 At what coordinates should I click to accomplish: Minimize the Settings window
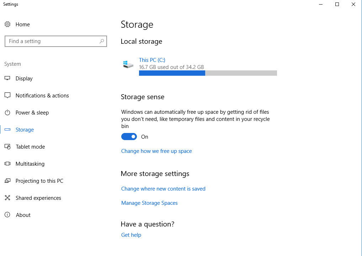tap(321, 4)
